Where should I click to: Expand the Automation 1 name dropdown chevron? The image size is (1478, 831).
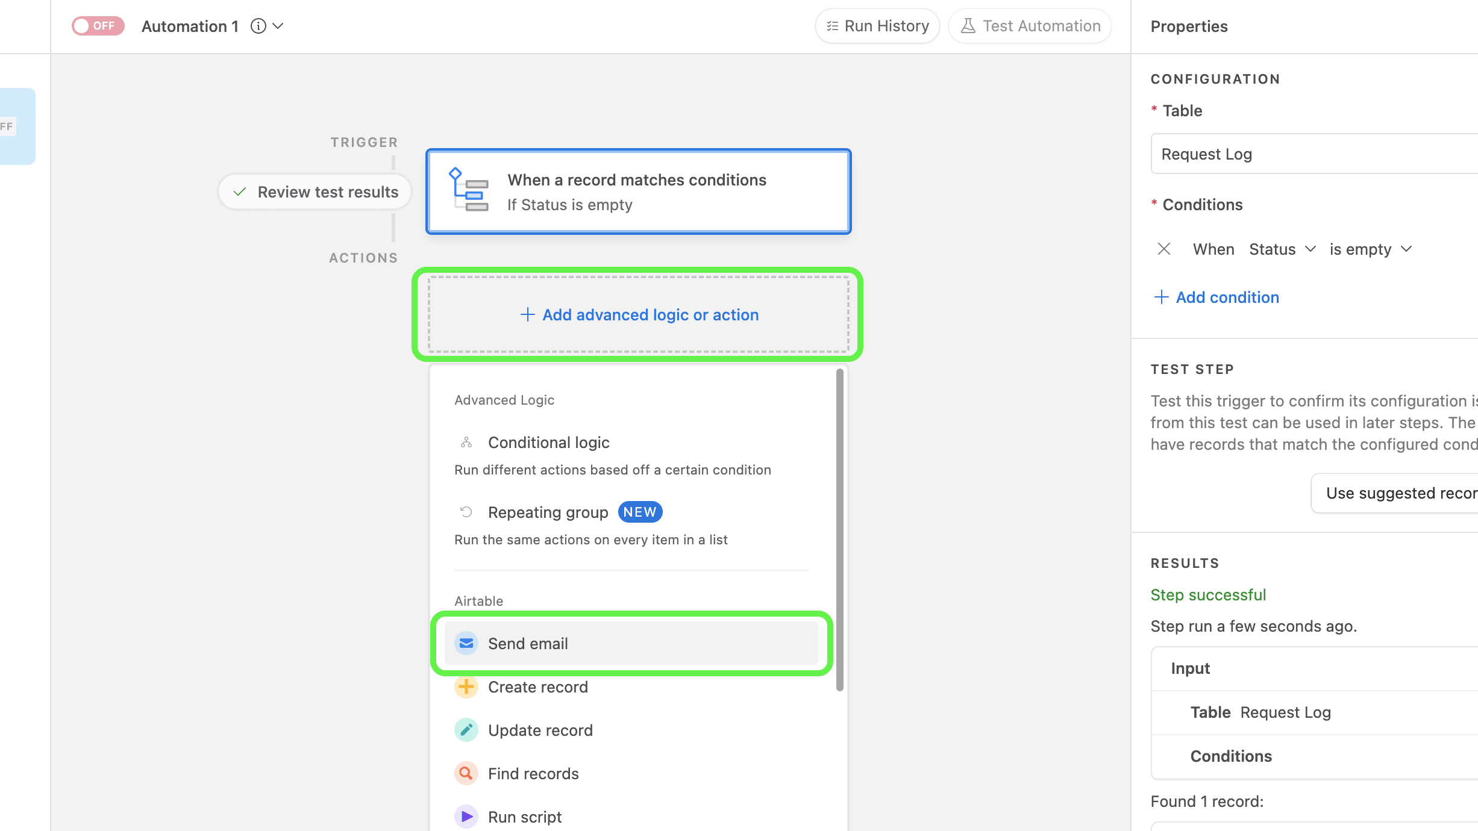pos(278,26)
